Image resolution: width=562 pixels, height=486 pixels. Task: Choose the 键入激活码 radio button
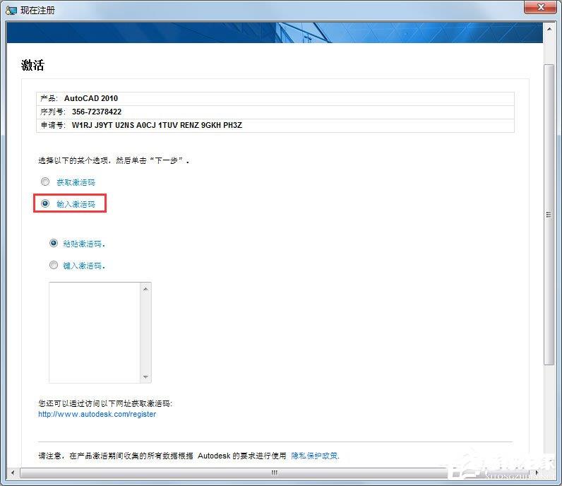[x=54, y=266]
